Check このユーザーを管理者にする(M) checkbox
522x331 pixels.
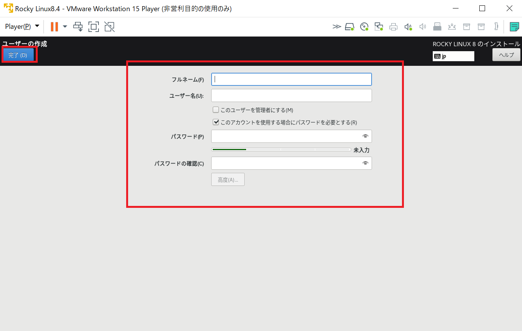click(216, 110)
